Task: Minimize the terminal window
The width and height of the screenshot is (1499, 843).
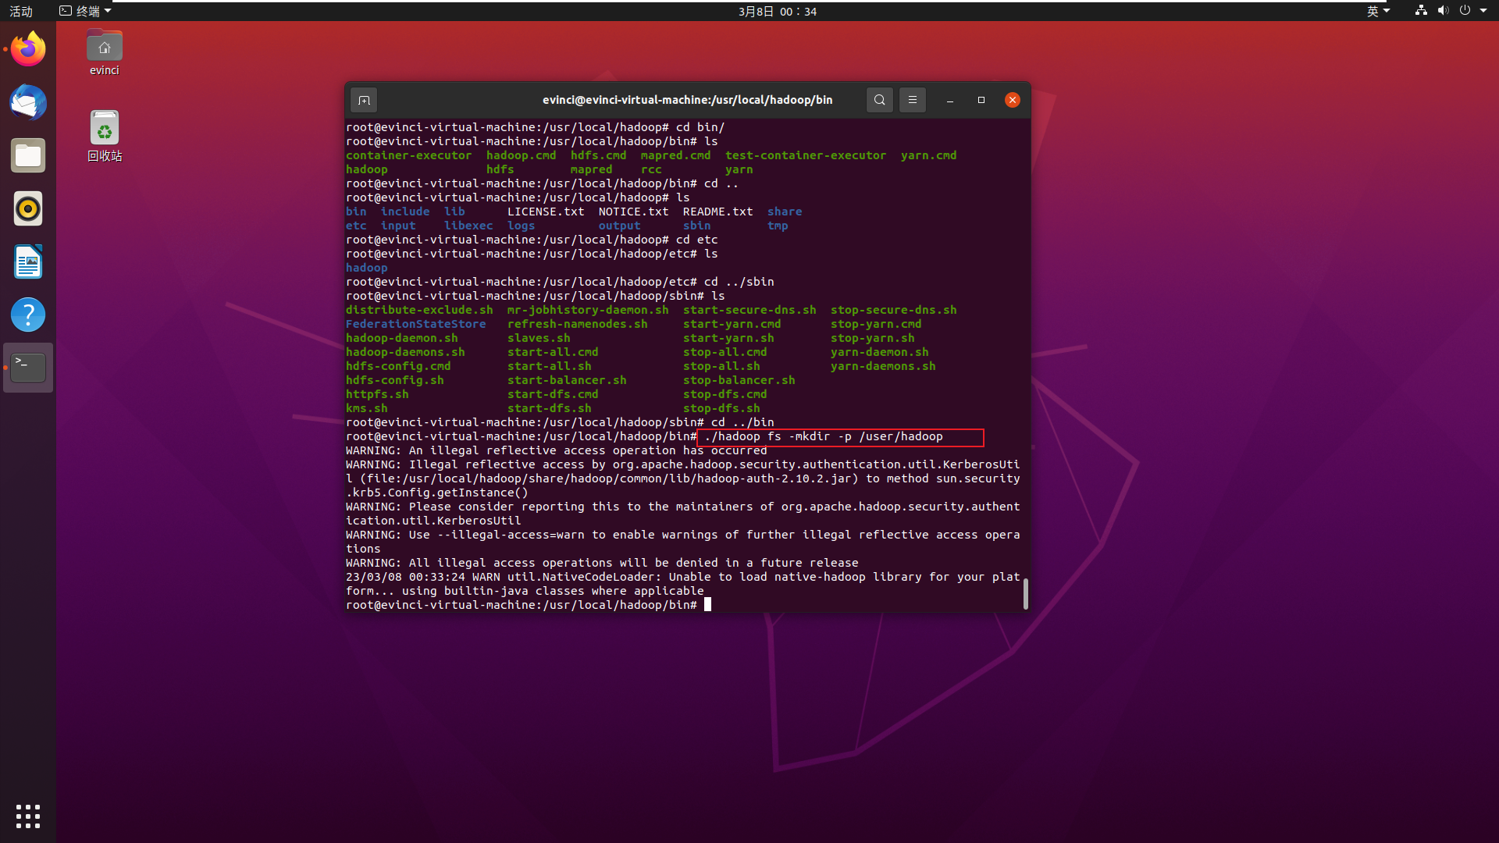Action: point(950,100)
